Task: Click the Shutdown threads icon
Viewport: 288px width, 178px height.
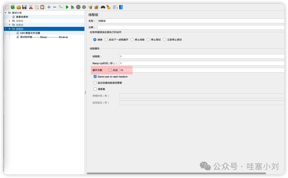Action: coord(84,7)
